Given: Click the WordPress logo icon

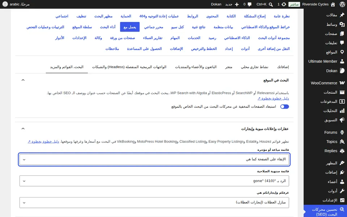Looking at the screenshot, I should [342, 4].
